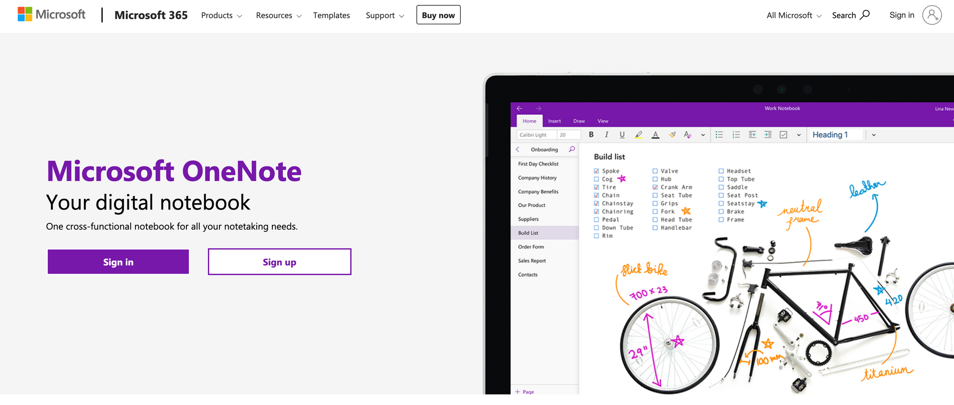Switch to the Insert ribbon tab

(554, 121)
